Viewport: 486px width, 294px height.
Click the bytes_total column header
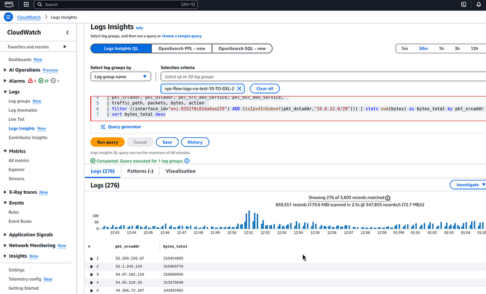(x=175, y=247)
